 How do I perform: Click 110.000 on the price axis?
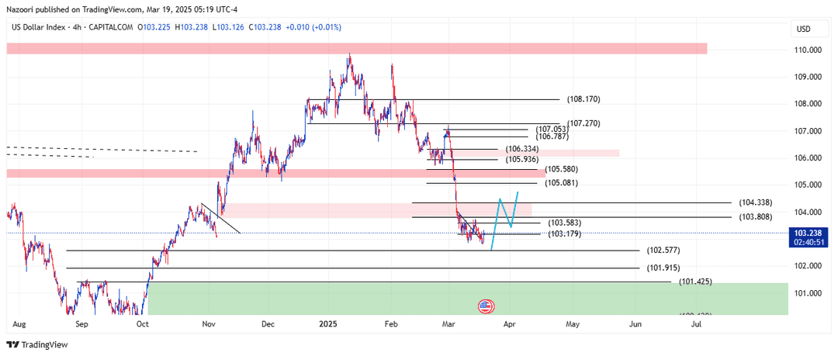[x=808, y=50]
